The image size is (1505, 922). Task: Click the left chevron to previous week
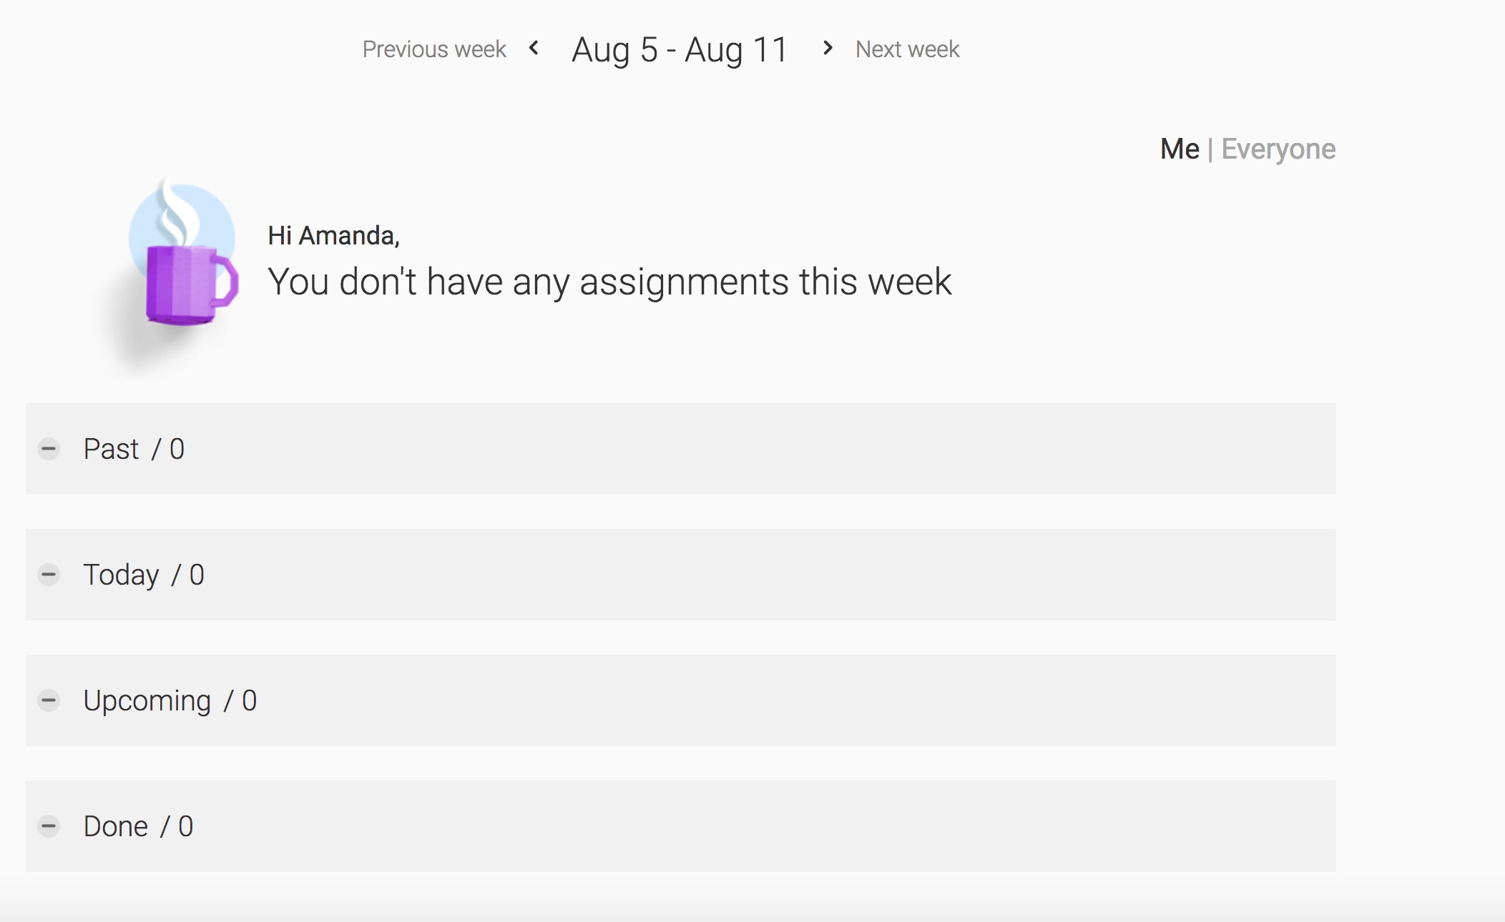pos(534,48)
